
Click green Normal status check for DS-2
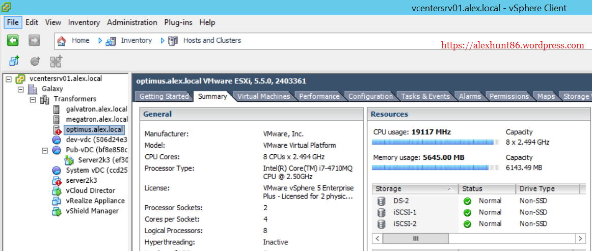pyautogui.click(x=467, y=201)
